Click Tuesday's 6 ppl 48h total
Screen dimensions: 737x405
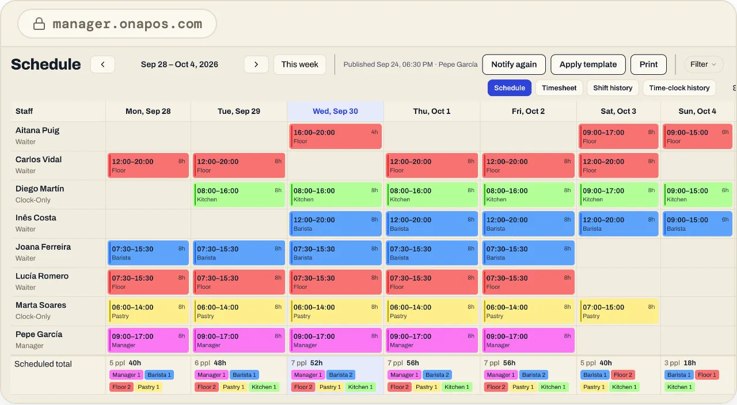point(211,363)
